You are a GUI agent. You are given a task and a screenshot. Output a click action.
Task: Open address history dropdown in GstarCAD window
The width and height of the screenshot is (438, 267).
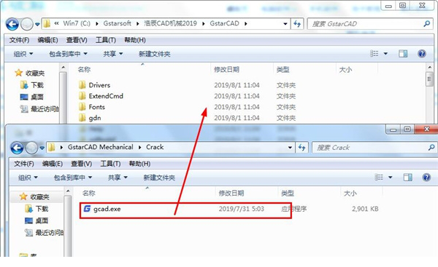(x=285, y=24)
